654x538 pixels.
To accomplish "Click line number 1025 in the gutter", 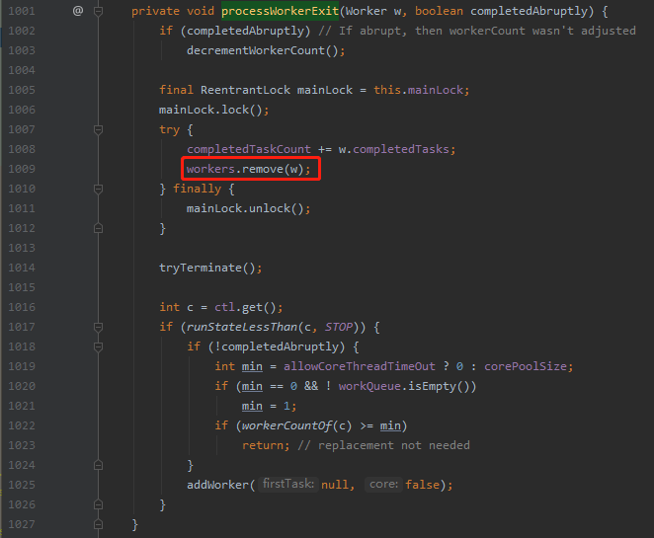I will tap(22, 485).
